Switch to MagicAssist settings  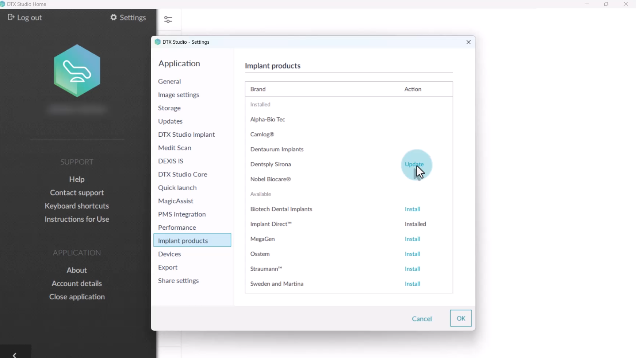coord(176,201)
